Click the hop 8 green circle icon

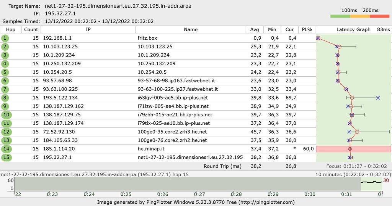(5, 98)
